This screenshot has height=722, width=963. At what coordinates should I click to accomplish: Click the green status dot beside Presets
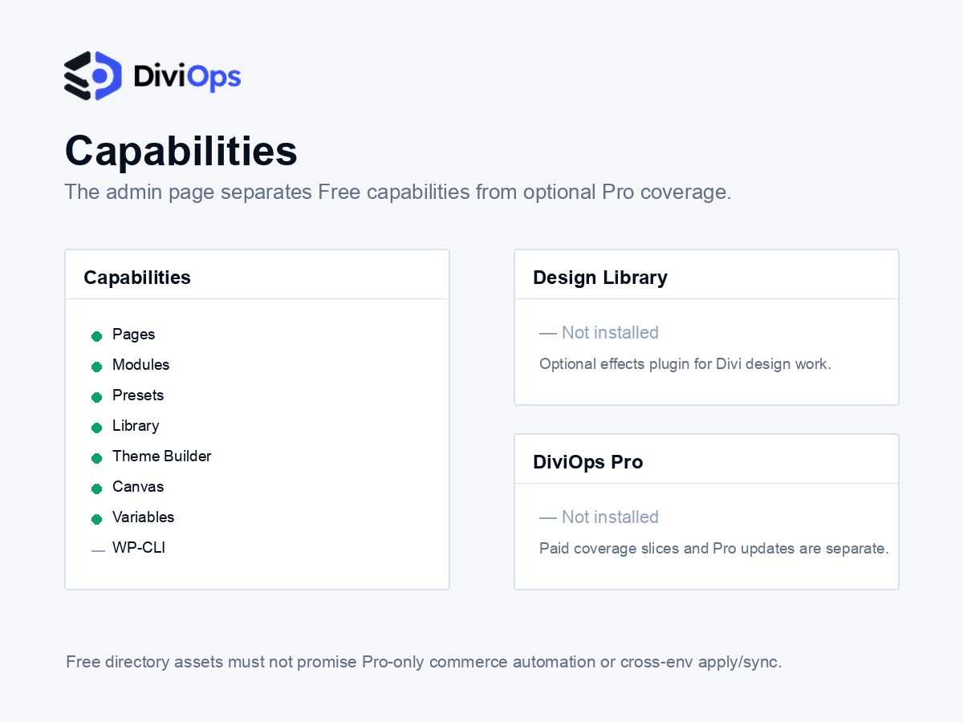click(96, 397)
